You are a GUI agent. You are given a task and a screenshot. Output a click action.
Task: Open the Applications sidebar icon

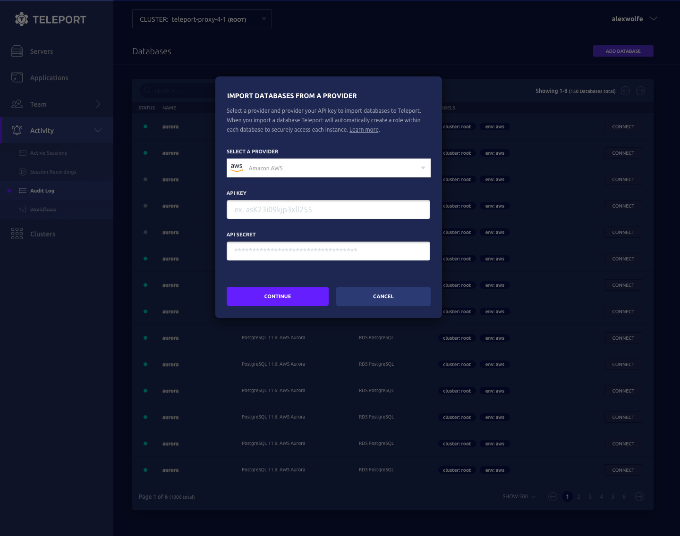17,78
